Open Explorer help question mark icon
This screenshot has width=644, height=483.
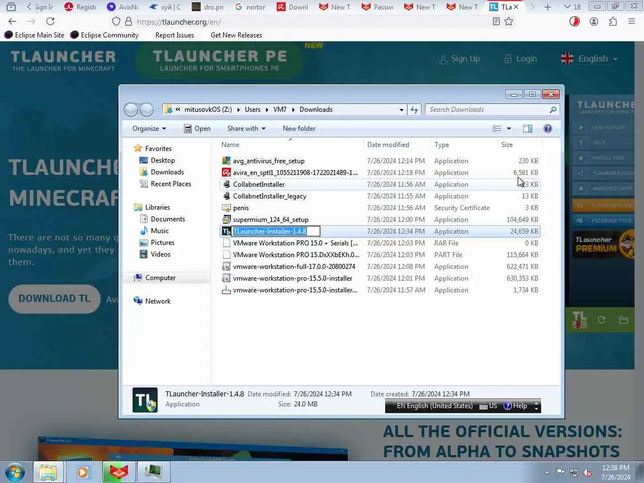pos(547,129)
